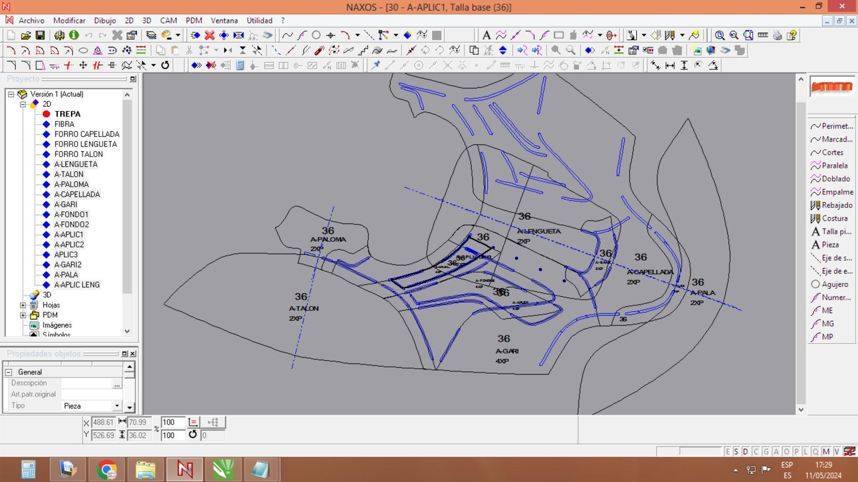The image size is (858, 482).
Task: Click the Save floppy disk icon
Action: (x=40, y=35)
